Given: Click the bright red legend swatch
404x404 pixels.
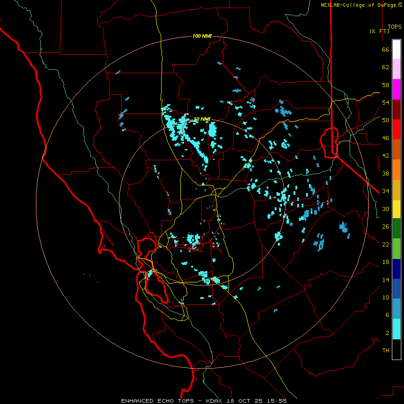Looking at the screenshot, I should 396,129.
